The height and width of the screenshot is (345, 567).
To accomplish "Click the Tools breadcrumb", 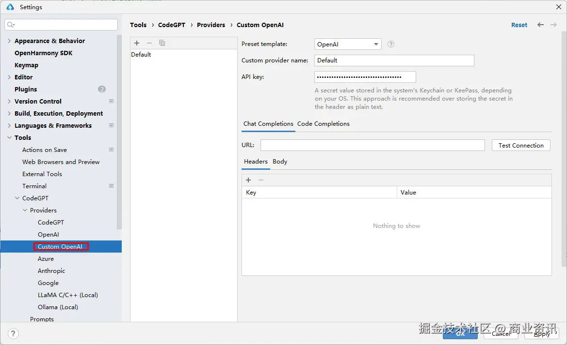I will pos(138,25).
